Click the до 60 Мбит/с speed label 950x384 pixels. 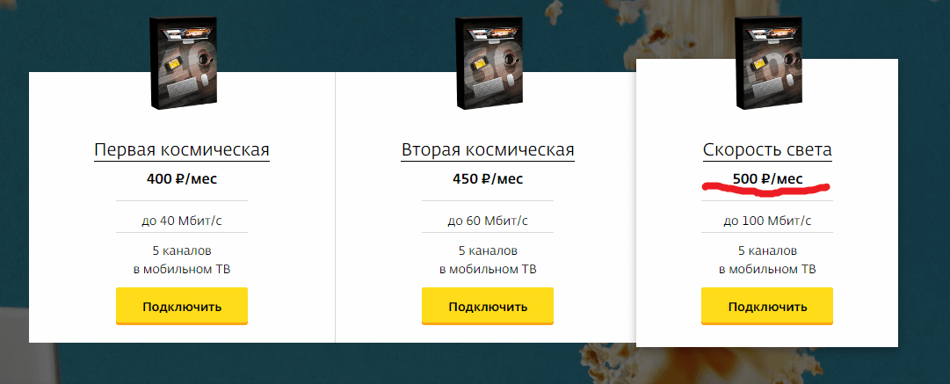488,221
